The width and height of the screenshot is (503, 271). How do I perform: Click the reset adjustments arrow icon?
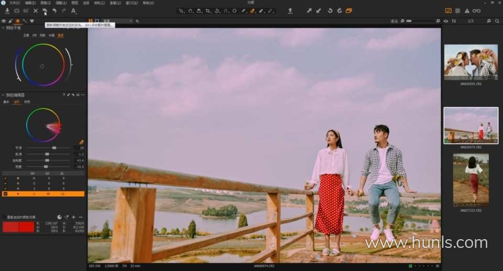(x=45, y=10)
